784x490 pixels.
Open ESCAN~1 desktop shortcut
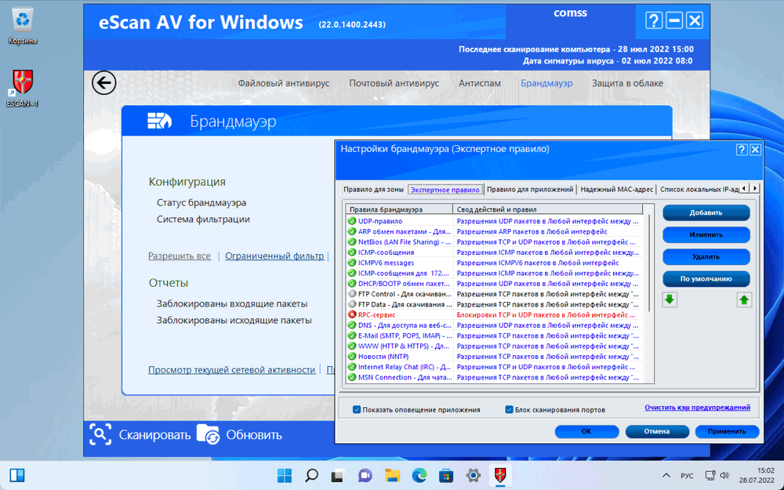pyautogui.click(x=22, y=89)
